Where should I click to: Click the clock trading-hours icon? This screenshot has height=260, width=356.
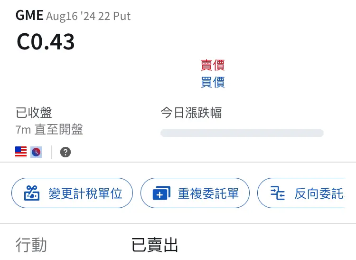coord(36,152)
